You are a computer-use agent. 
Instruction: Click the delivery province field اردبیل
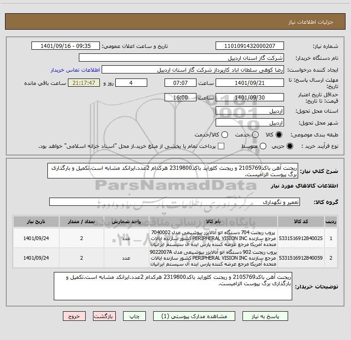pos(250,111)
